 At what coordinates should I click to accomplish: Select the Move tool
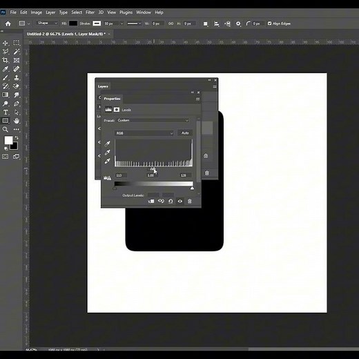pyautogui.click(x=6, y=43)
